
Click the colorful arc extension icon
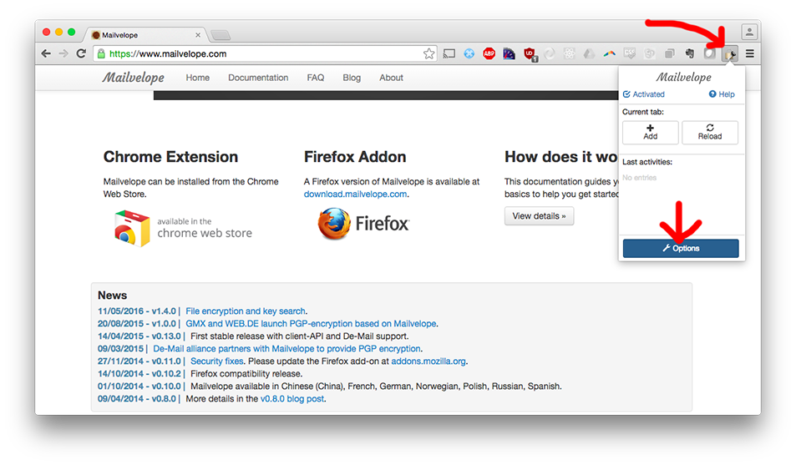coord(609,53)
